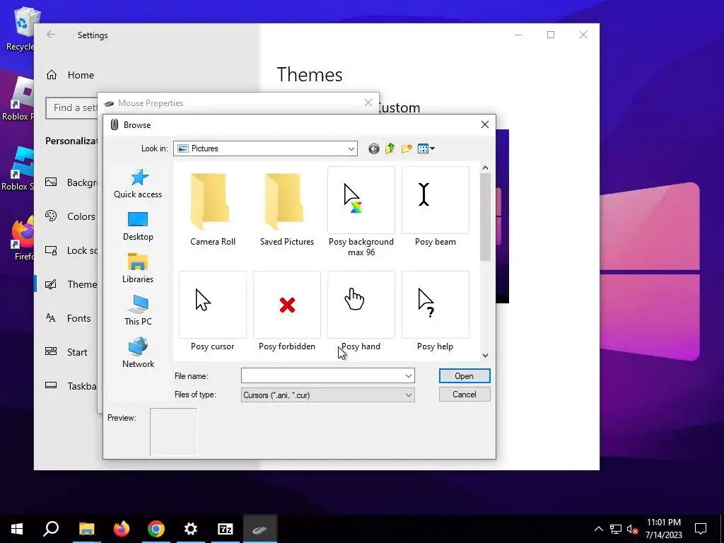Open the Lock screen settings icon

coord(51,250)
